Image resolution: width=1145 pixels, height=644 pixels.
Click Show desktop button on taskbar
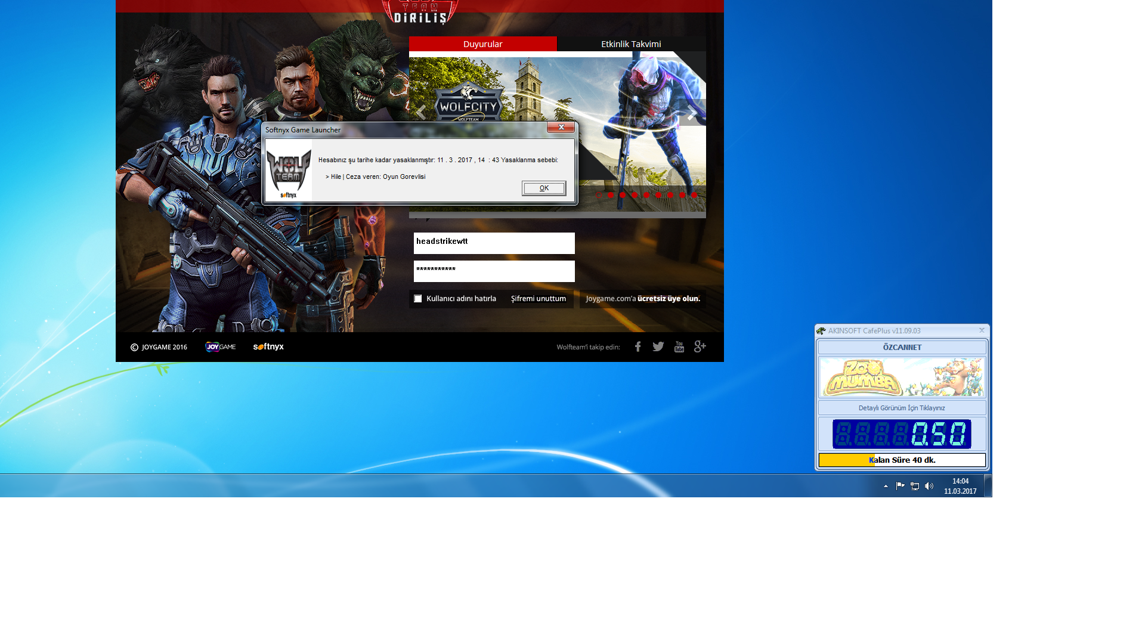coord(988,485)
